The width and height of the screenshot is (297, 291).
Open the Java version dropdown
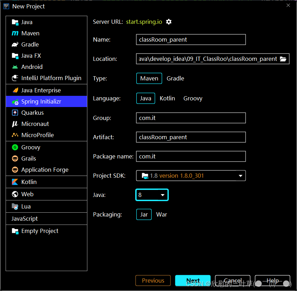[152, 195]
